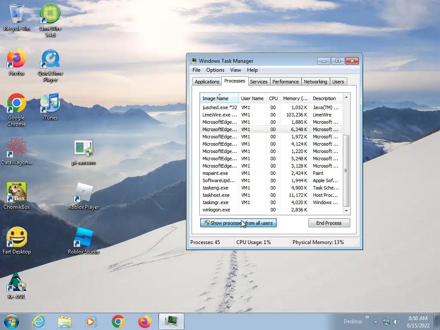This screenshot has width=440, height=330.
Task: Launch Firefox from the taskbar
Action: pyautogui.click(x=144, y=321)
